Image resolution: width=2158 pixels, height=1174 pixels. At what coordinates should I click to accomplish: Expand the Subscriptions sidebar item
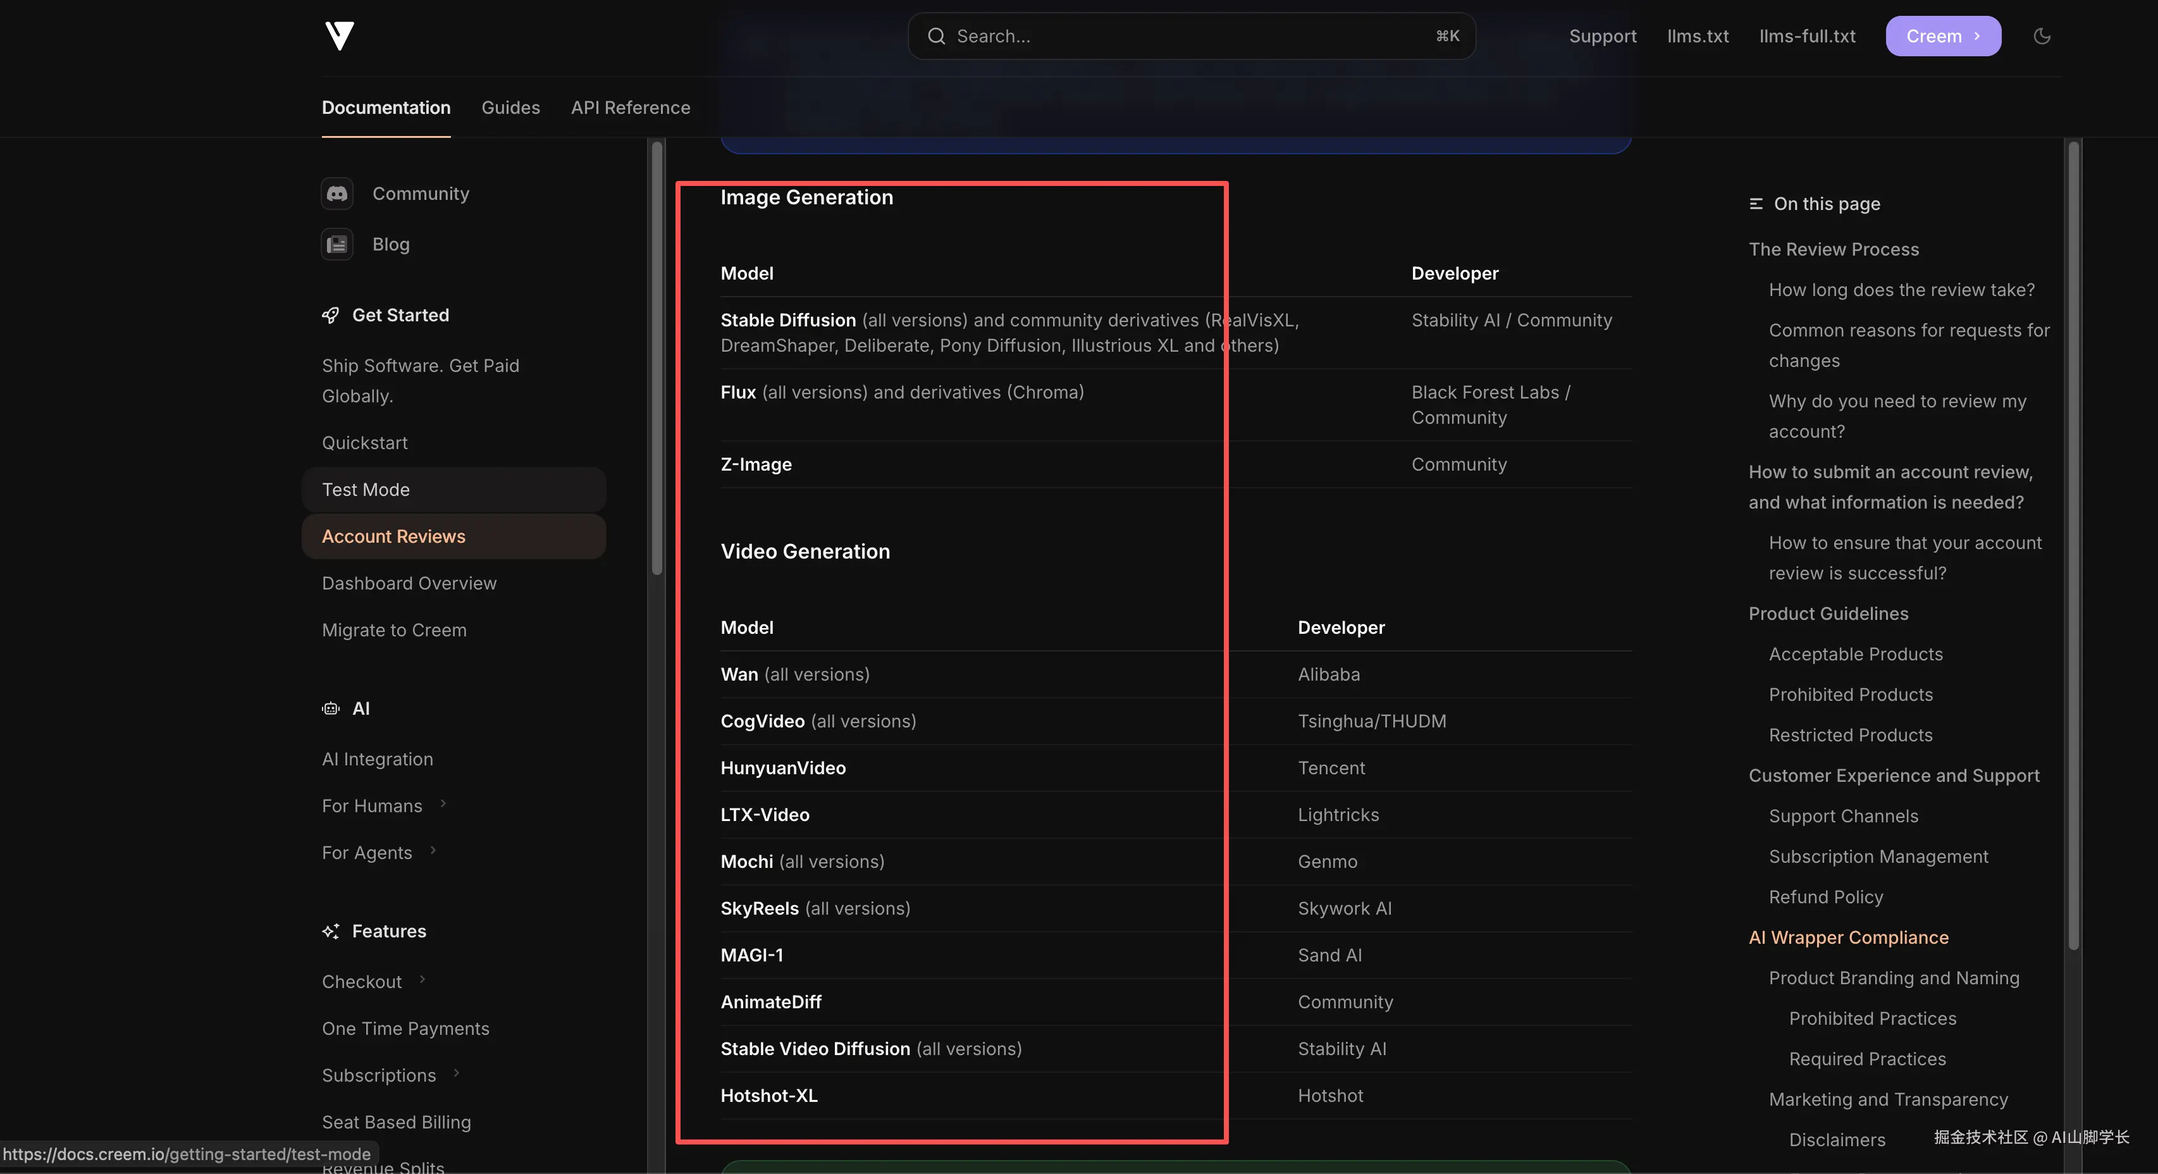(x=457, y=1073)
